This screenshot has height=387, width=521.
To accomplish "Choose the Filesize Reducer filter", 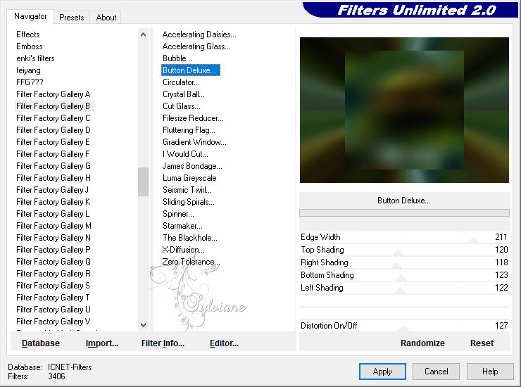I will click(x=193, y=118).
